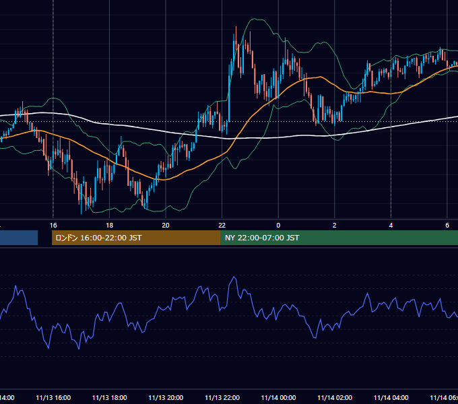Click the 11/13 18:00 date label
Viewport: 458px width, 404px height.
coord(110,397)
